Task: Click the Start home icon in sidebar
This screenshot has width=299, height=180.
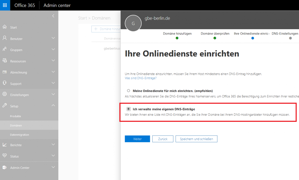Action: click(5, 27)
